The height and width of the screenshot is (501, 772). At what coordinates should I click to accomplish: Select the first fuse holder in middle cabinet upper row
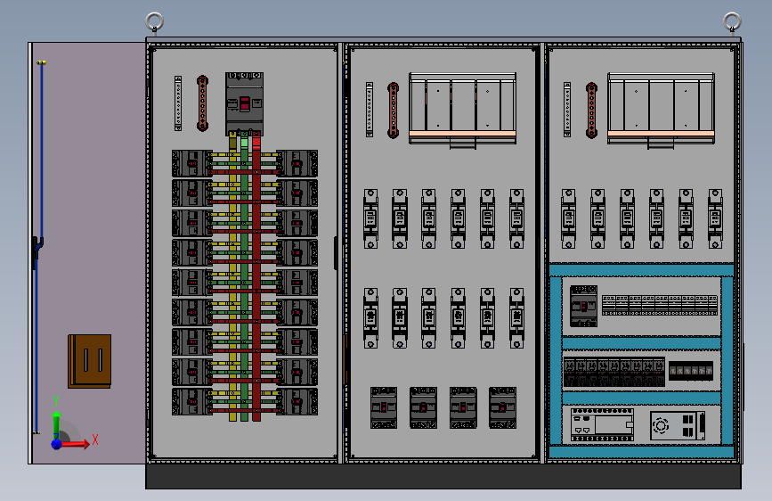tap(370, 218)
